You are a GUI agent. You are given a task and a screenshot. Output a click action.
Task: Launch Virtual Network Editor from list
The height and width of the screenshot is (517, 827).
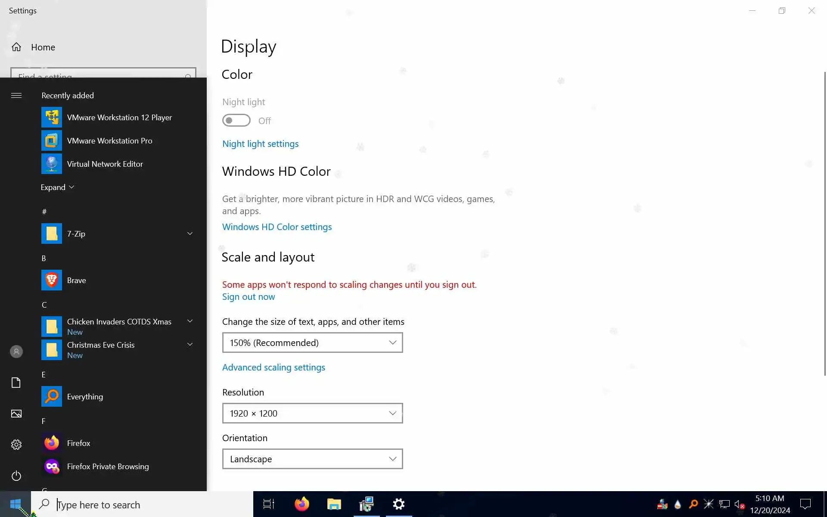[x=105, y=164]
